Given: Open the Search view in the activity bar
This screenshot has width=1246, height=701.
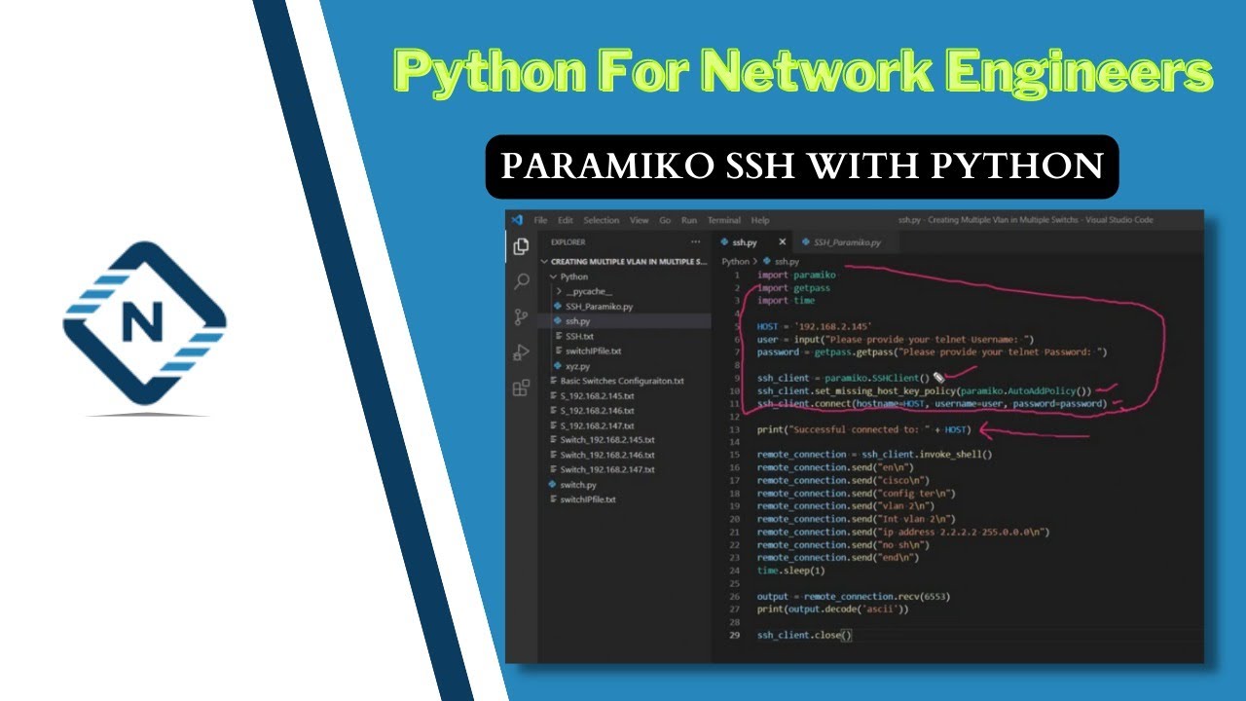Looking at the screenshot, I should coord(521,281).
